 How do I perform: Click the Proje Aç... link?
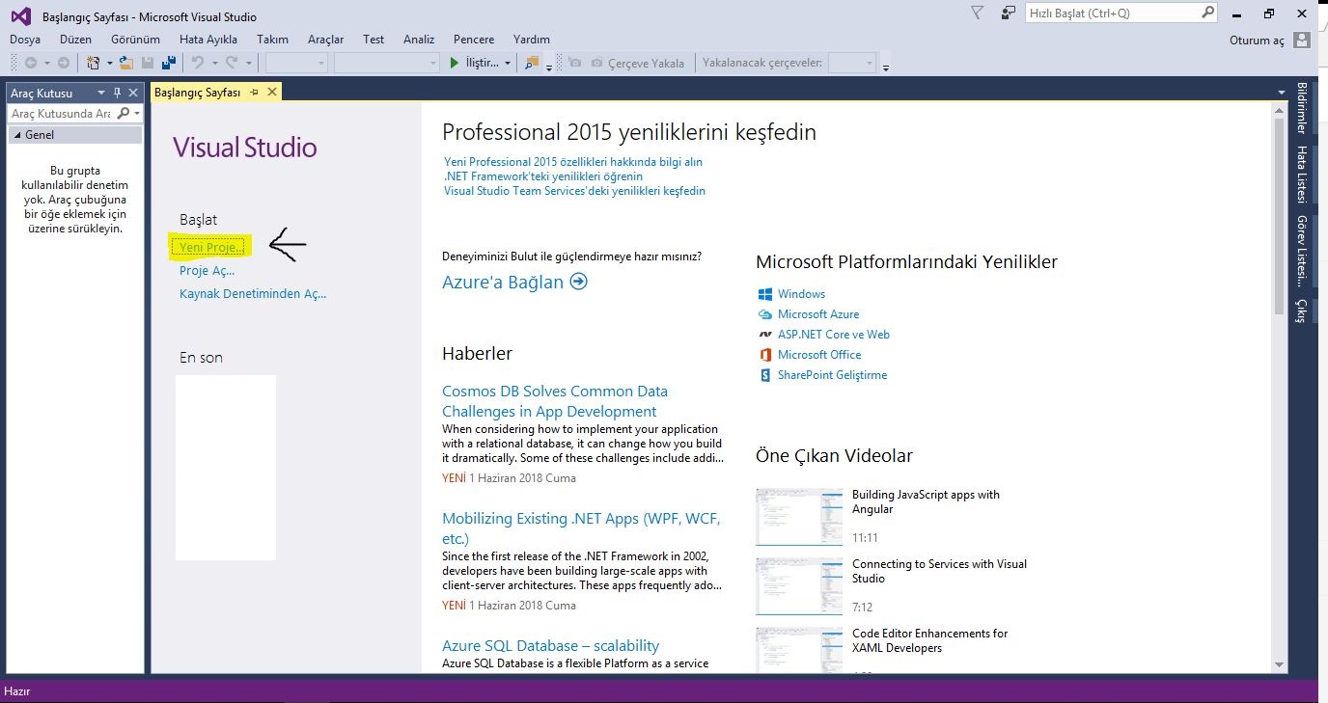pyautogui.click(x=207, y=271)
